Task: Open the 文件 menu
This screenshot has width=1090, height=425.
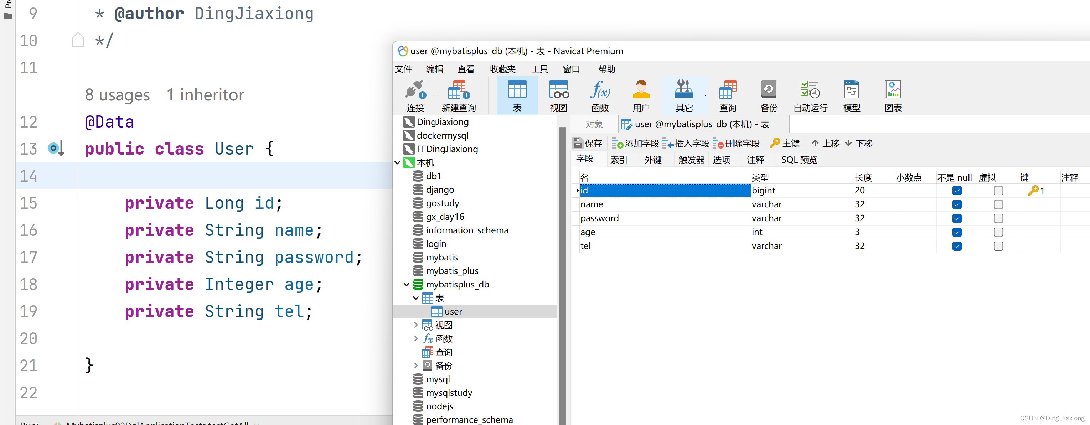Action: pyautogui.click(x=403, y=69)
